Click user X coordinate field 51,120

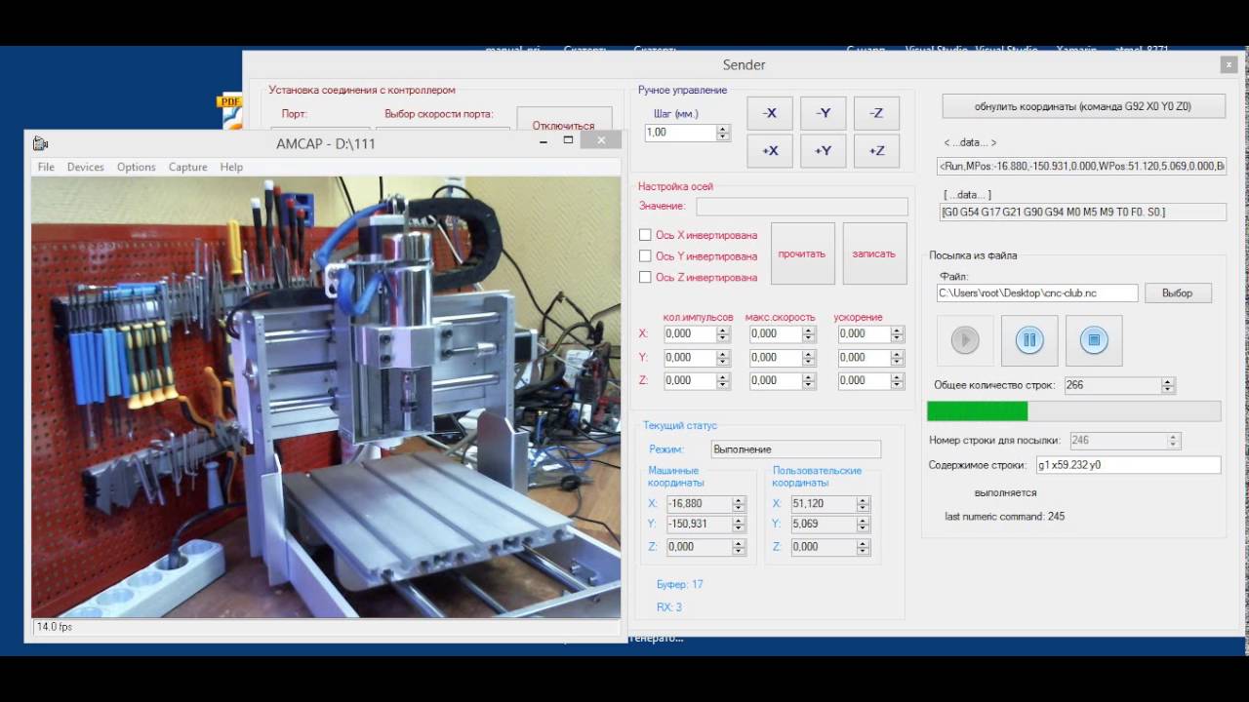point(829,504)
